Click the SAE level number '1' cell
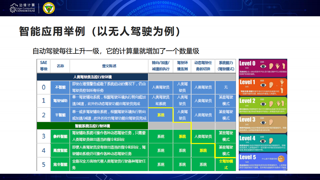 coord(43,100)
